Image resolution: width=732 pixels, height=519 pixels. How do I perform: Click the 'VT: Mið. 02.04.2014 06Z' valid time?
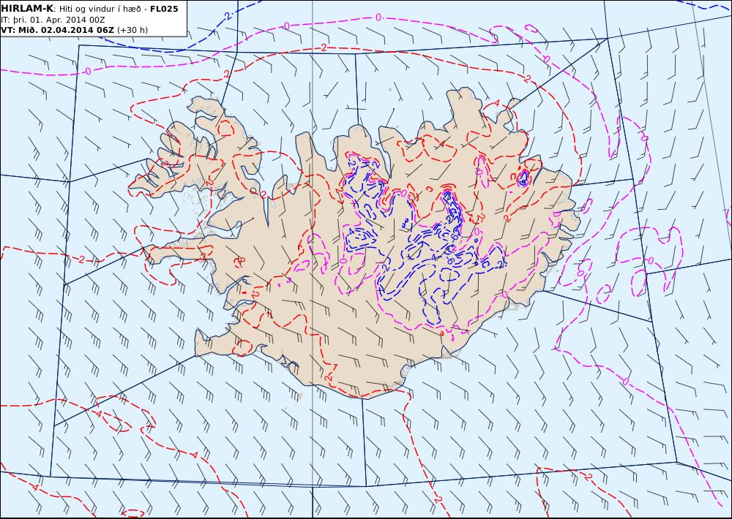57,30
